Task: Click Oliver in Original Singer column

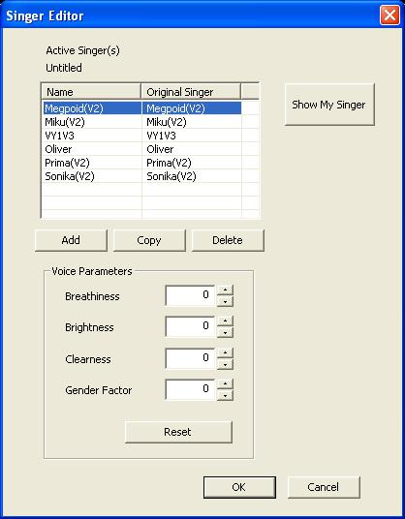Action: (160, 149)
